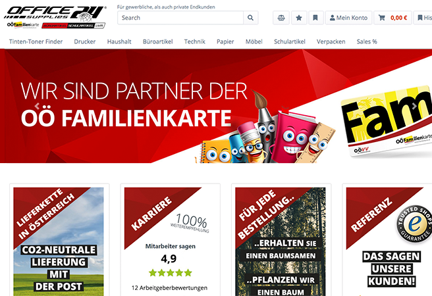
Task: Open the Technik menu
Action: 194,41
